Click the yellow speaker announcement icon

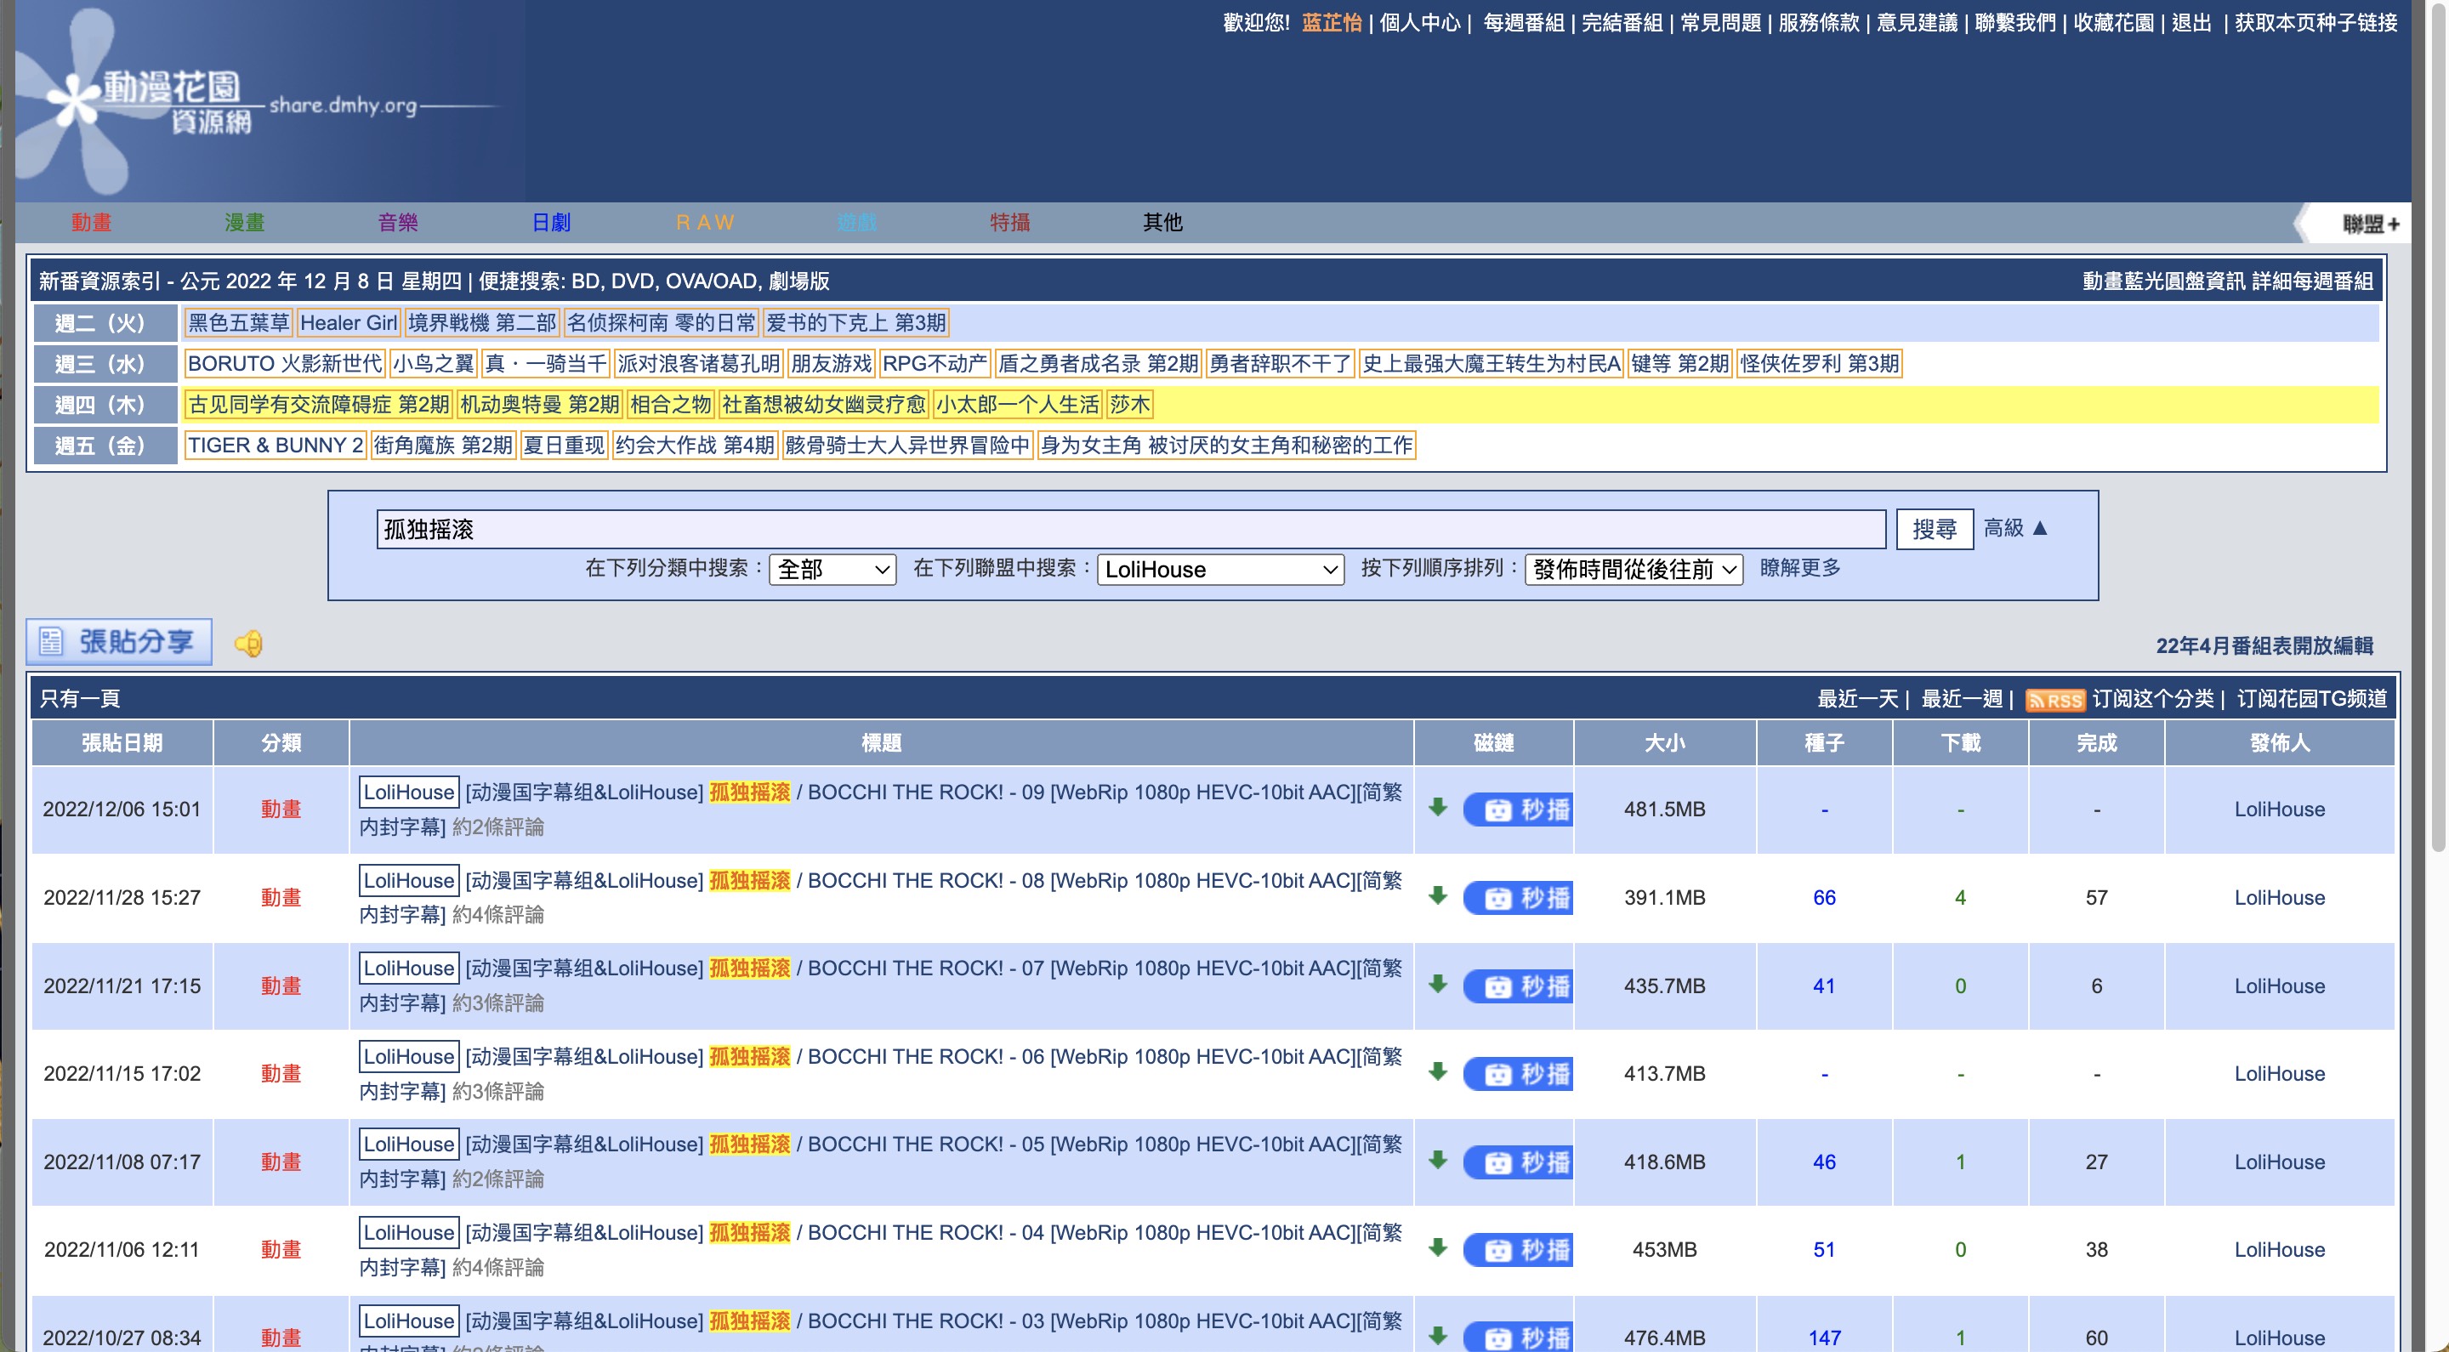[248, 644]
